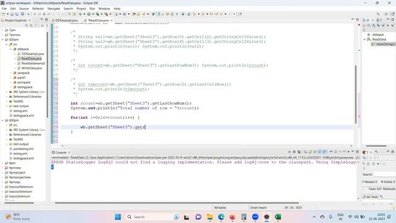Image resolution: width=396 pixels, height=223 pixels.
Task: Toggle Word Wrap in Console toolbar
Action: (315, 152)
